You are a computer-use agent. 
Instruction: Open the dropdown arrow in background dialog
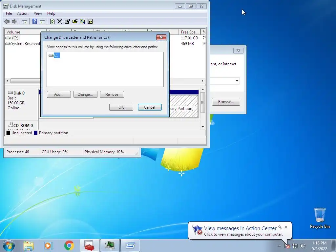237,81
